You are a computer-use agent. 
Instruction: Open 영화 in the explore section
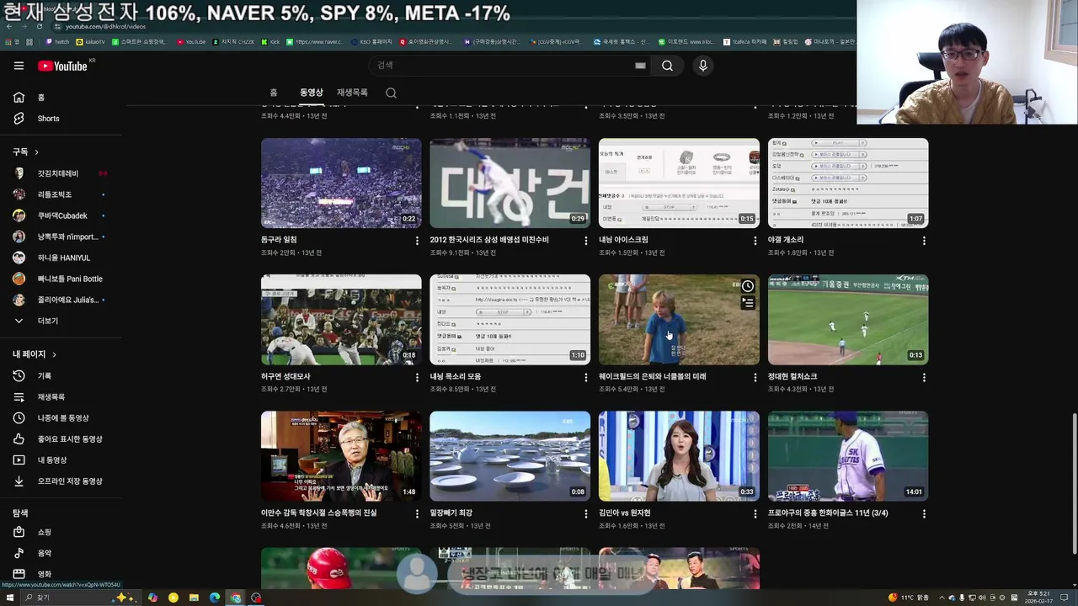tap(61, 574)
